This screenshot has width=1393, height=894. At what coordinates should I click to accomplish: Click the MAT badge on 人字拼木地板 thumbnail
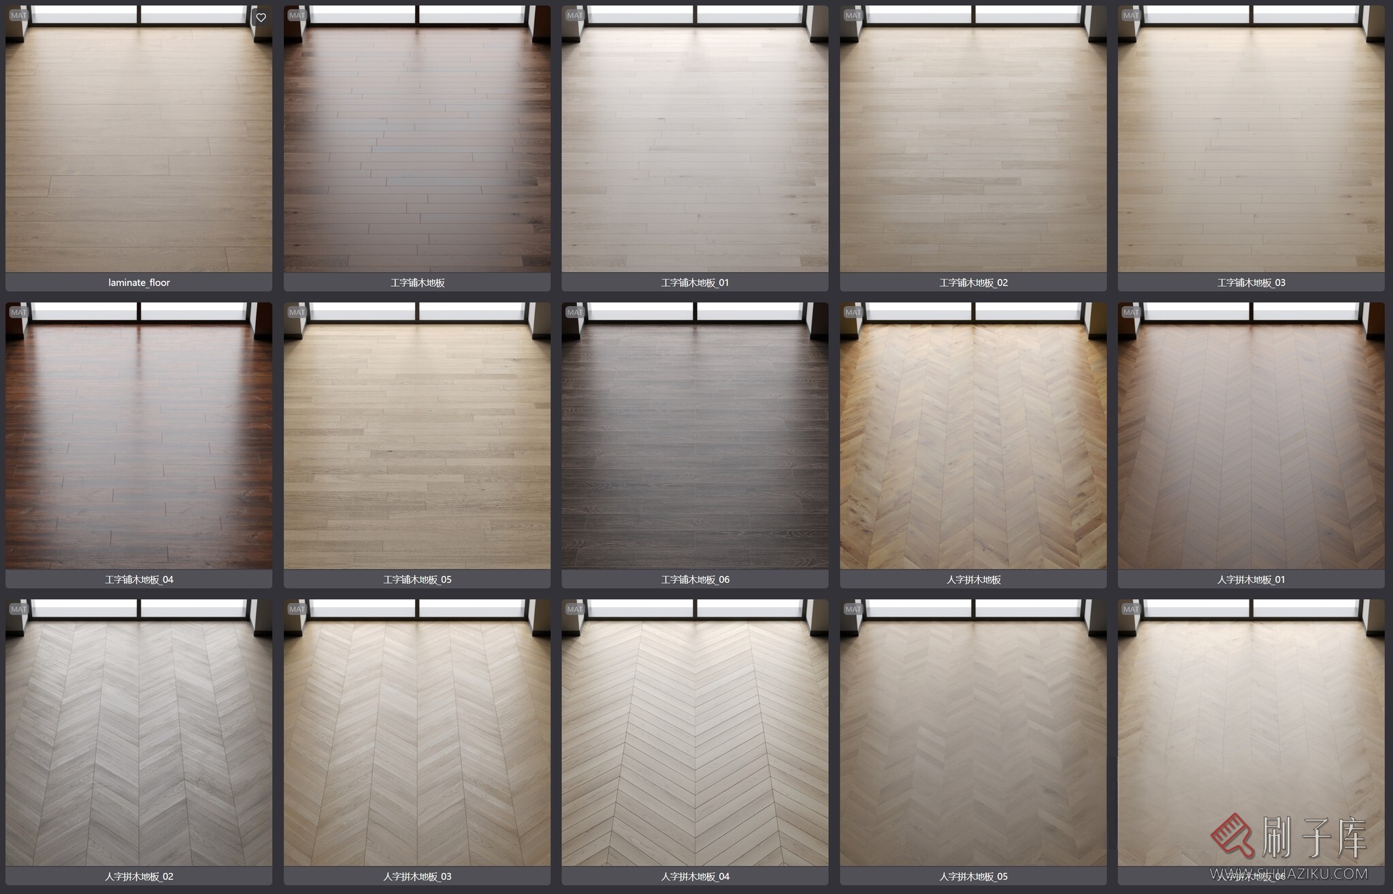pos(853,312)
